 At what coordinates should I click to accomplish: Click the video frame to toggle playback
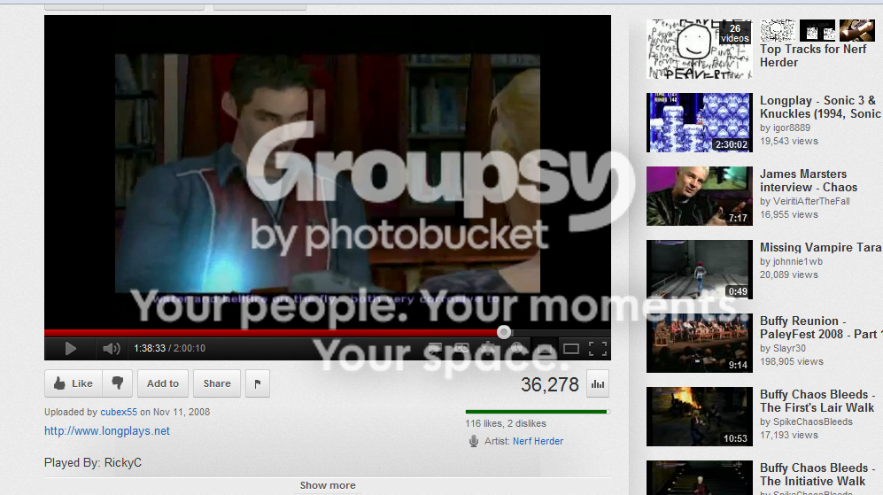pyautogui.click(x=327, y=173)
